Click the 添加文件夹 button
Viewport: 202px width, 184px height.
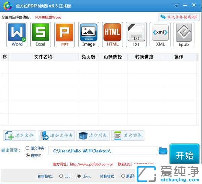click(x=56, y=136)
